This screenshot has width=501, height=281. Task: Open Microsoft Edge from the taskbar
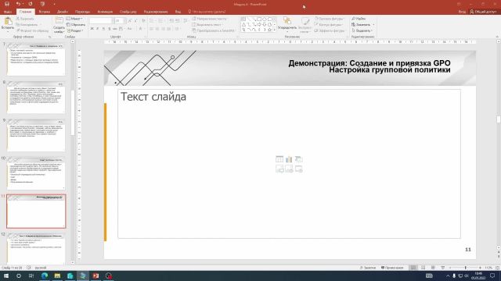coord(45,276)
